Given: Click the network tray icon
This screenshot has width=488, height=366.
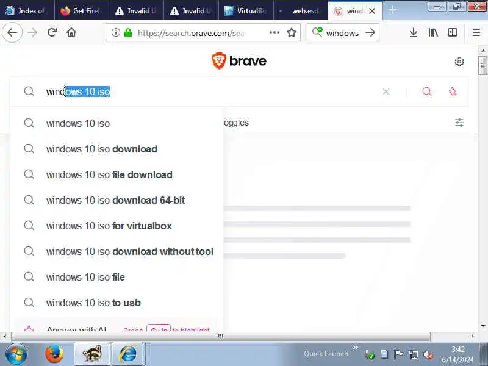Looking at the screenshot, I should [414, 354].
